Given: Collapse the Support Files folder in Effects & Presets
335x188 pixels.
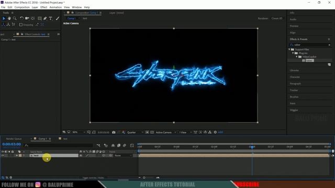Looking at the screenshot, I should [x=289, y=50].
